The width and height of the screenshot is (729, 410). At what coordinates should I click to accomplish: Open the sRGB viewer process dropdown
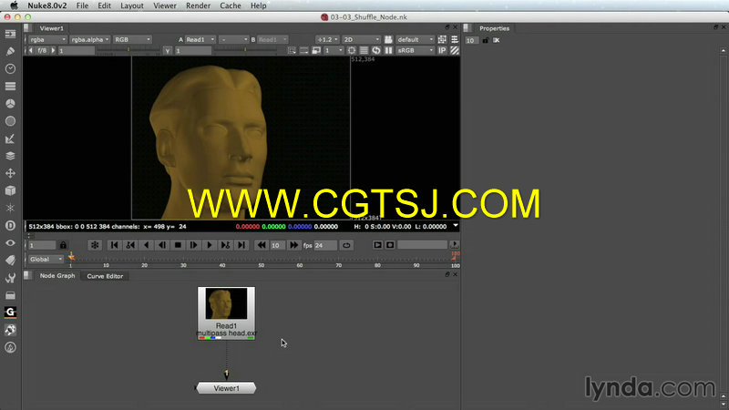pyautogui.click(x=416, y=50)
